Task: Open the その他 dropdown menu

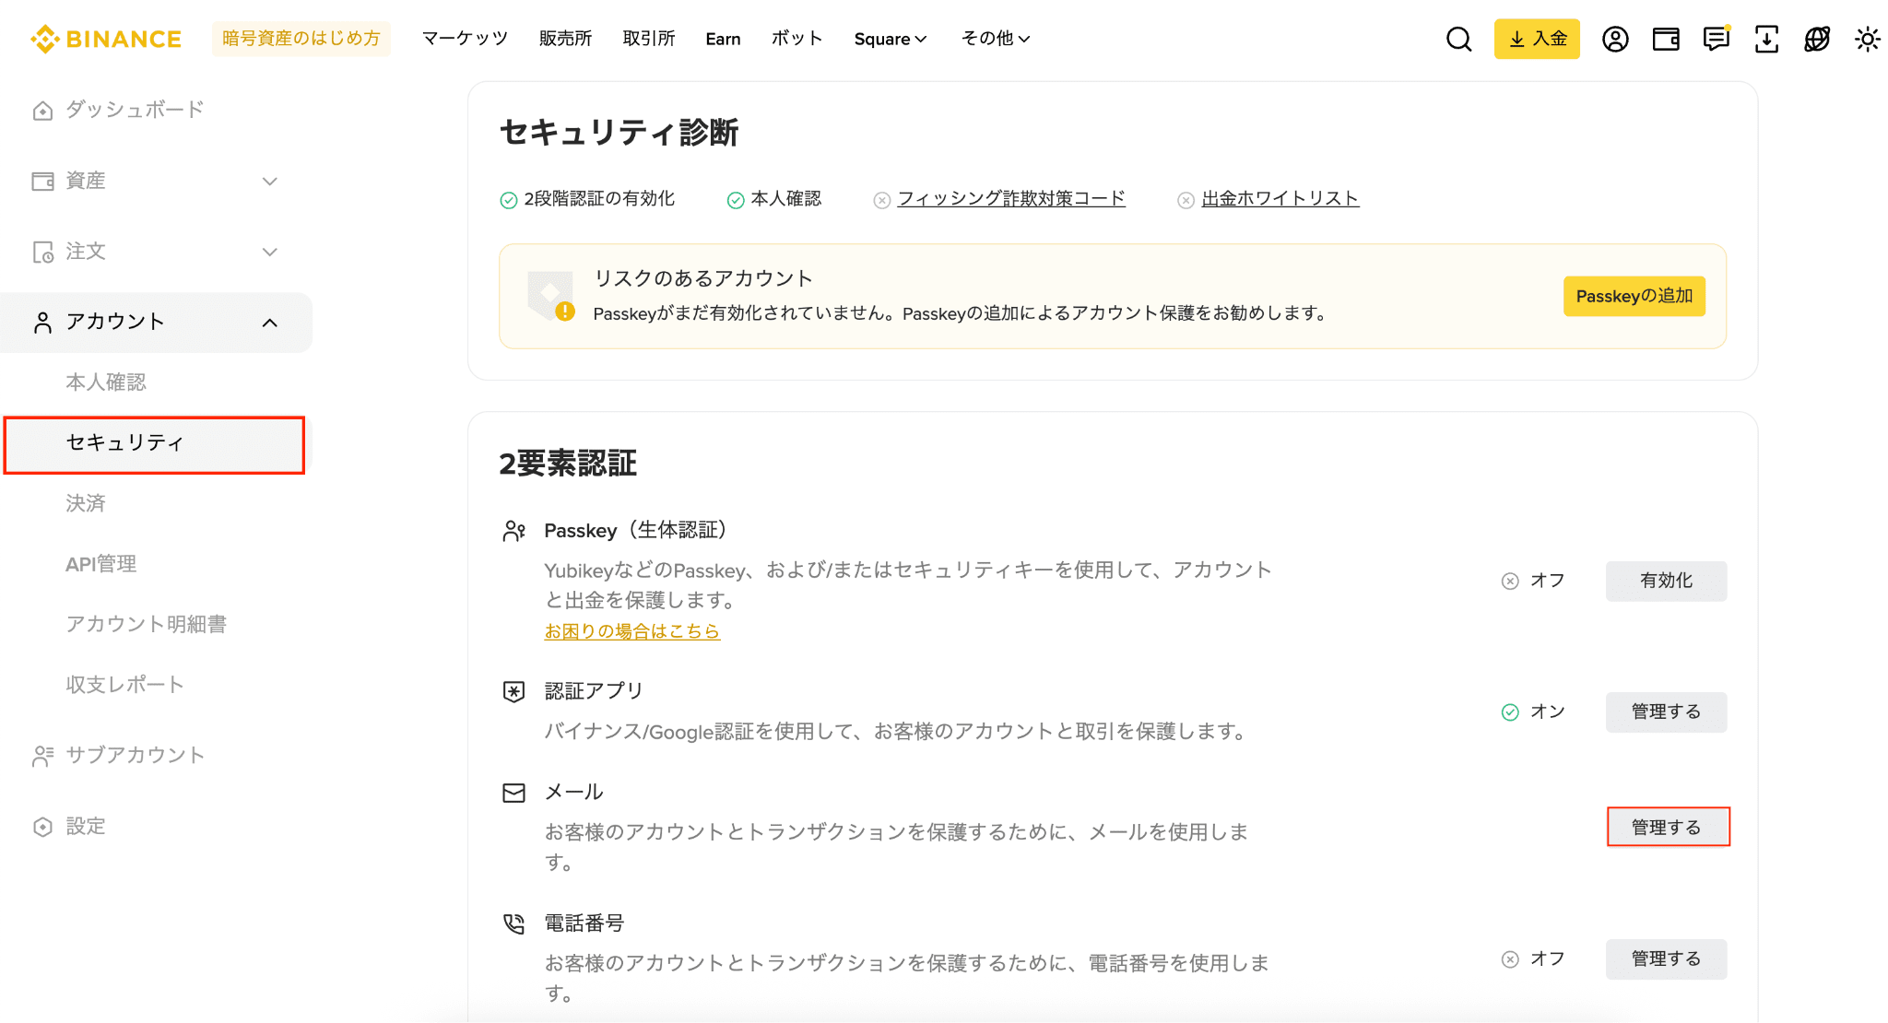Action: [995, 39]
